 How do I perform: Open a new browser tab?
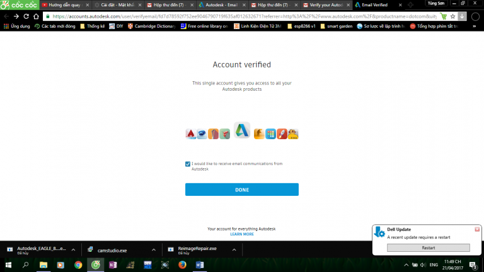[410, 5]
